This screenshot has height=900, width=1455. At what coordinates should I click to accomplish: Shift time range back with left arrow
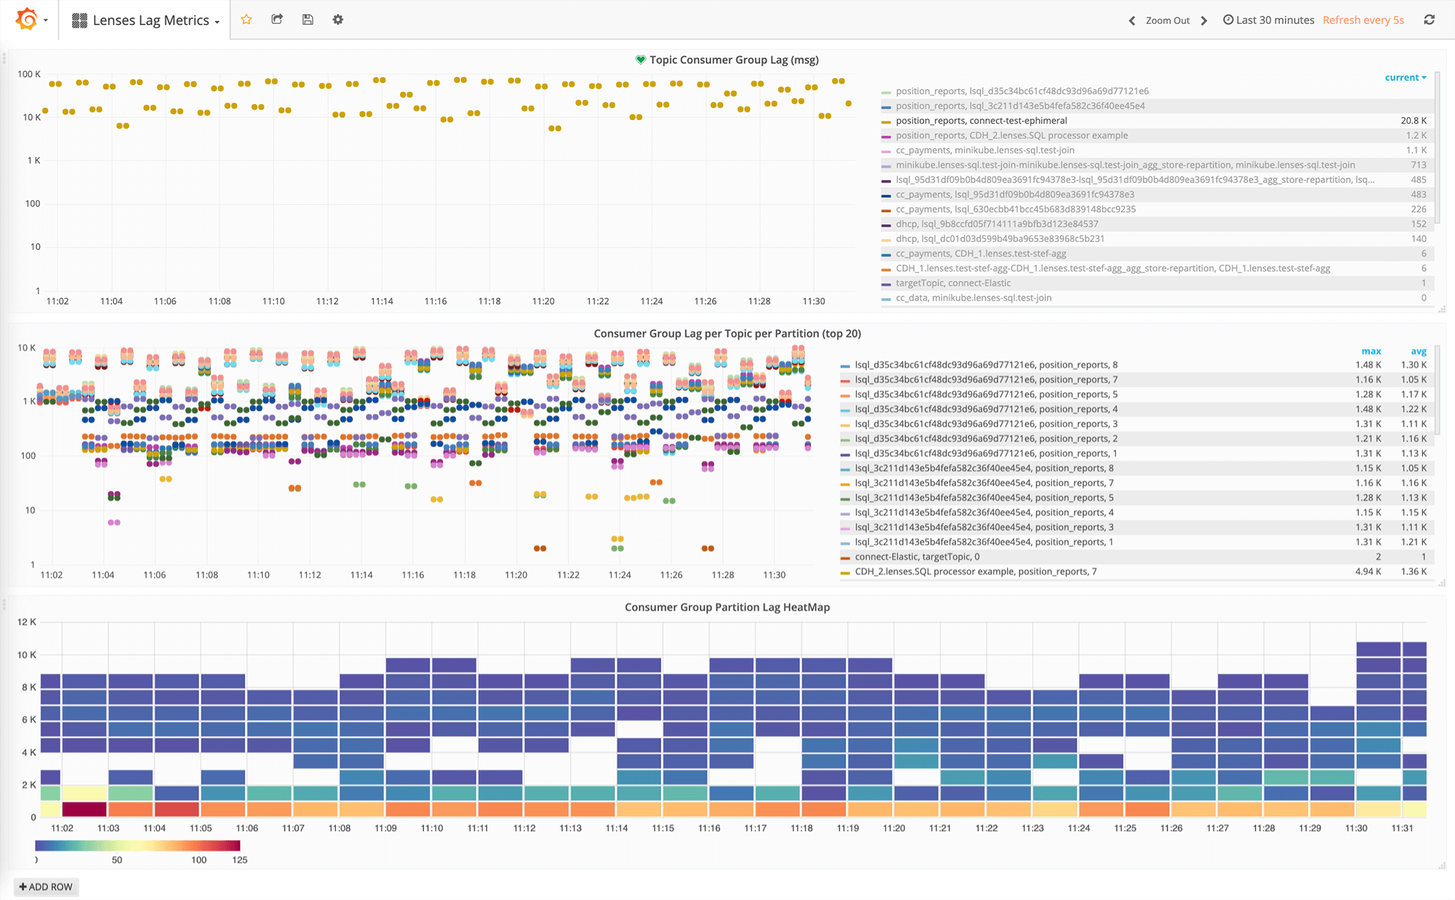tap(1132, 20)
